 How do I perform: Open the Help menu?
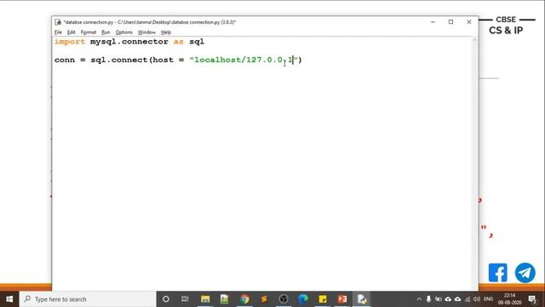166,32
